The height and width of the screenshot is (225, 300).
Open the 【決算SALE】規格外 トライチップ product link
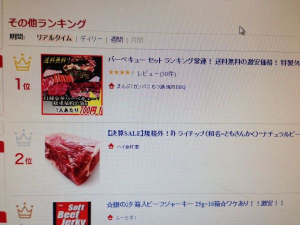coord(203,133)
